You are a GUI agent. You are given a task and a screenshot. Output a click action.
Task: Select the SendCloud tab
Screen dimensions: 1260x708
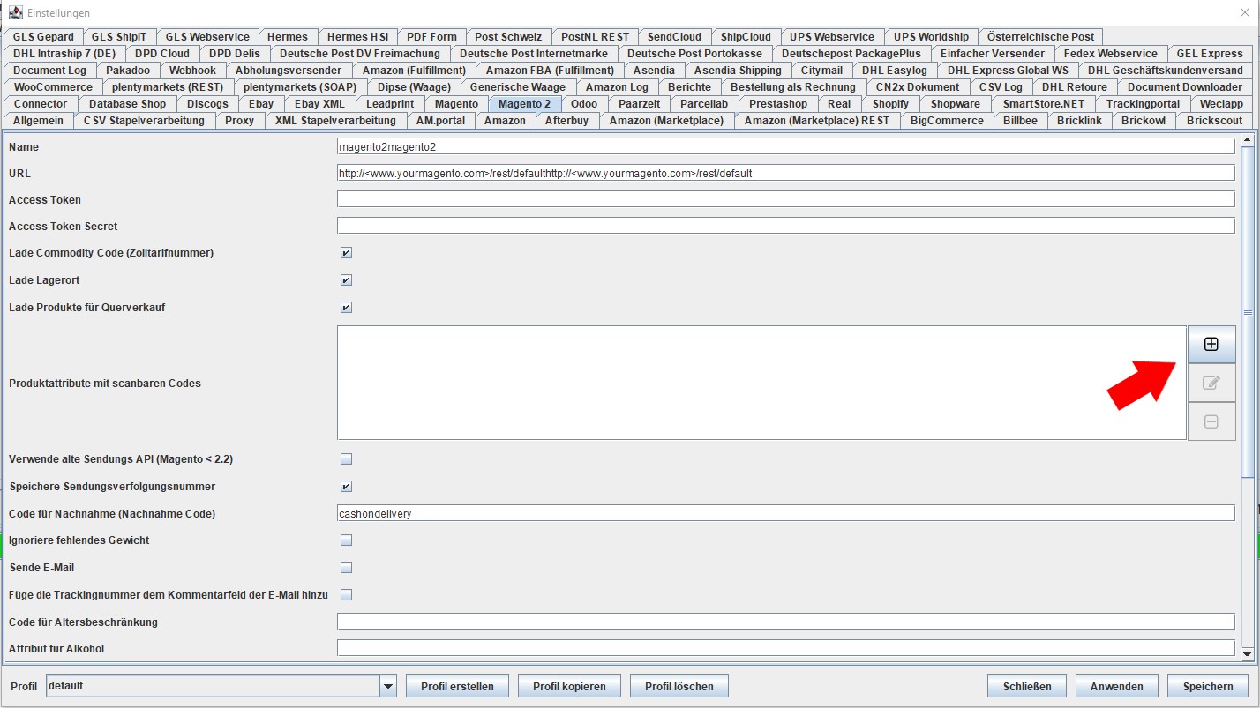(674, 37)
